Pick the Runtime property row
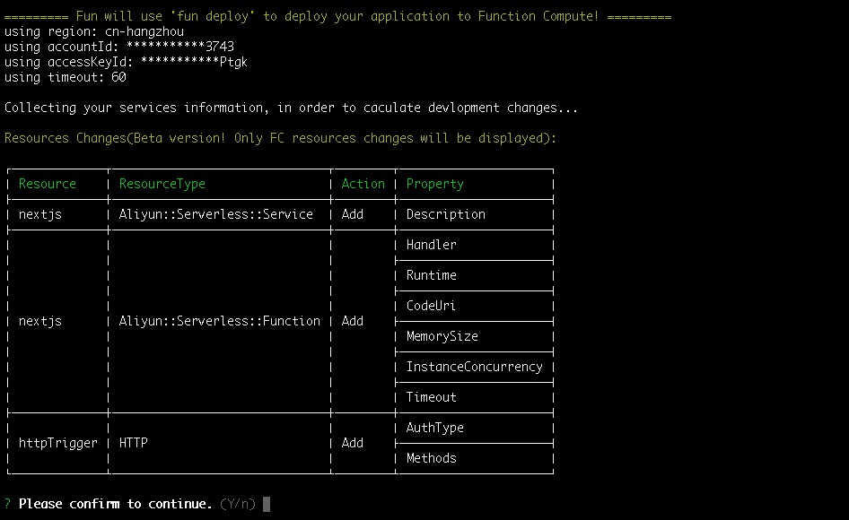The height and width of the screenshot is (520, 849). pos(432,275)
